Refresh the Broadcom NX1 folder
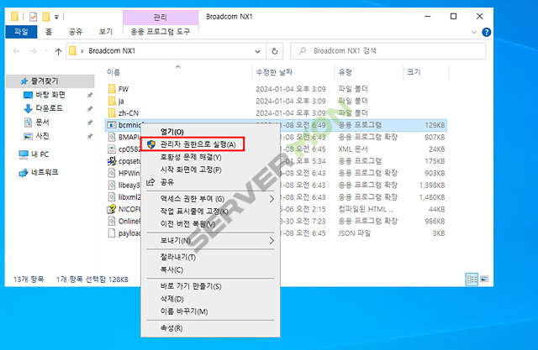Image resolution: width=538 pixels, height=350 pixels. tap(275, 51)
